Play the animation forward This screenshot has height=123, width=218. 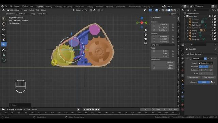93,109
